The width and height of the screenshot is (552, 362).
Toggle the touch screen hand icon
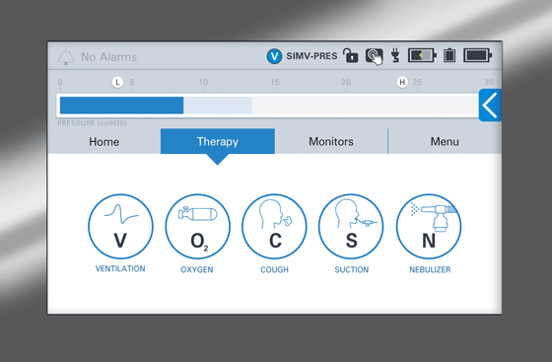coord(375,56)
